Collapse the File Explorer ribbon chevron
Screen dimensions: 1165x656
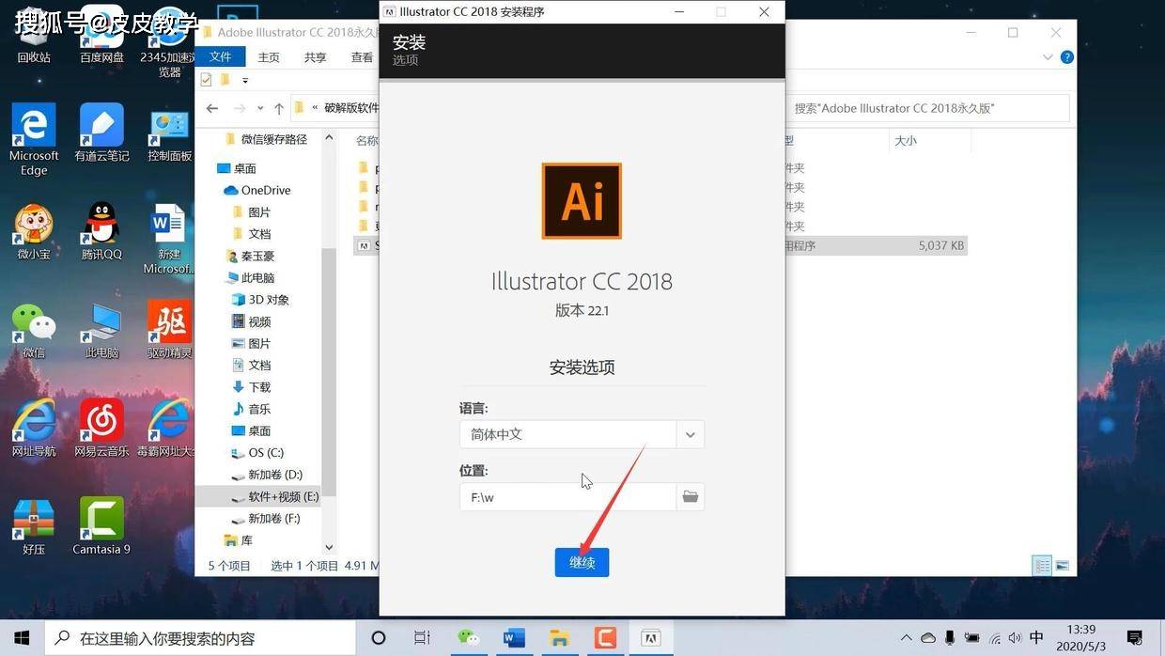point(1048,57)
